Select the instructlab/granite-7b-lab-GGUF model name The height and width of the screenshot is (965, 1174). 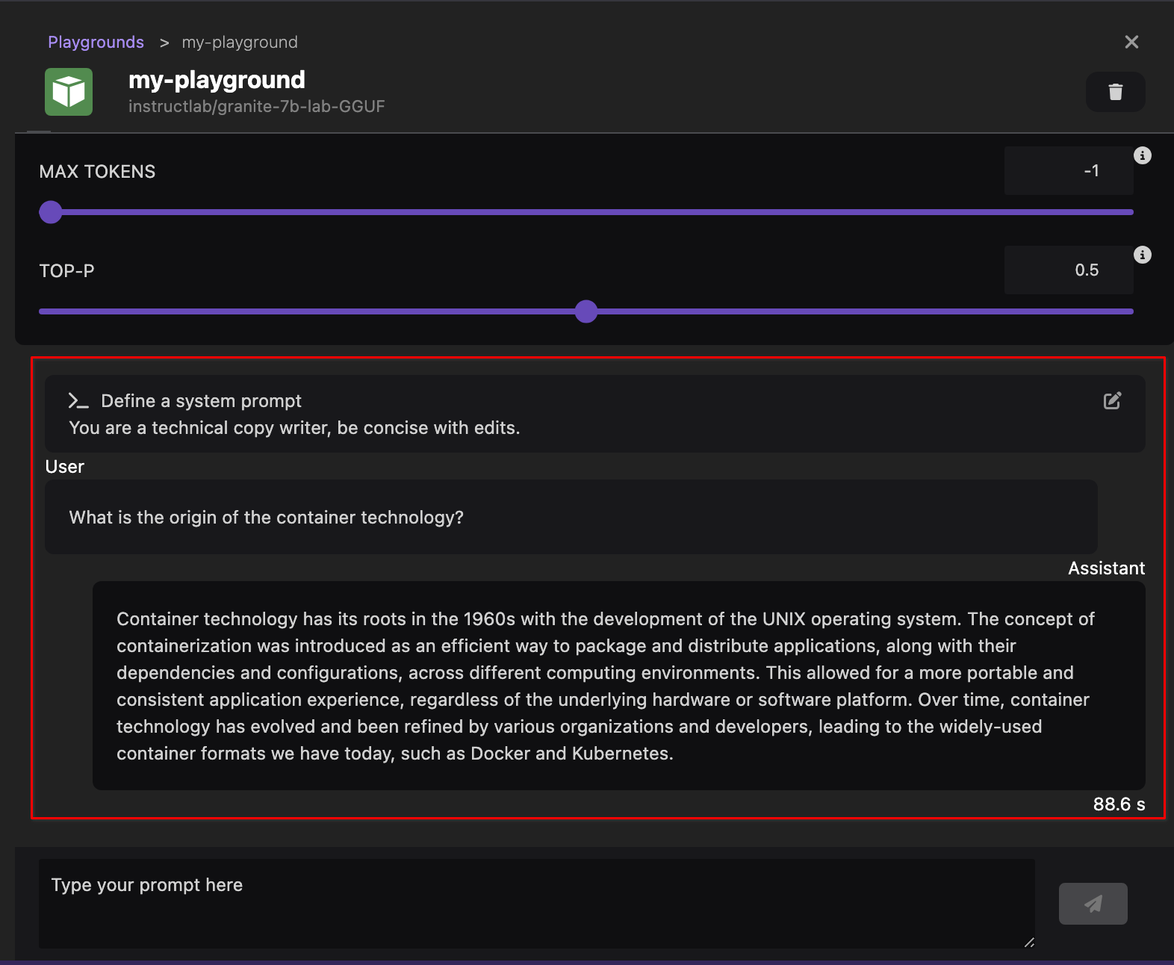click(257, 106)
